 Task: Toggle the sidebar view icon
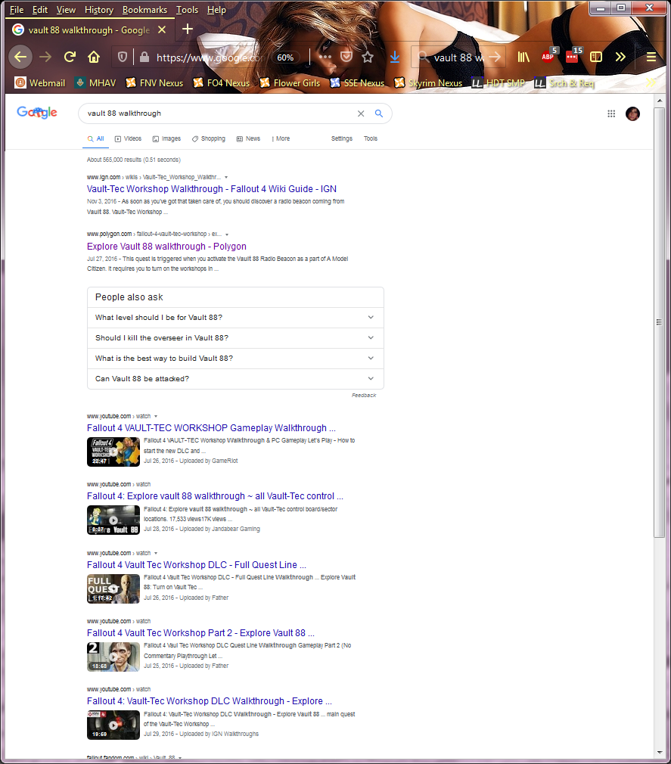(x=596, y=57)
